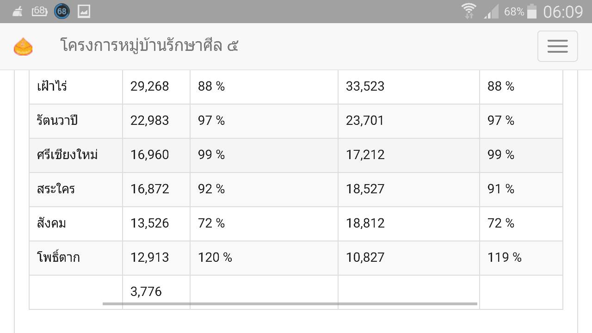Tap the 120 % percentage cell
The width and height of the screenshot is (592, 333).
(x=264, y=258)
